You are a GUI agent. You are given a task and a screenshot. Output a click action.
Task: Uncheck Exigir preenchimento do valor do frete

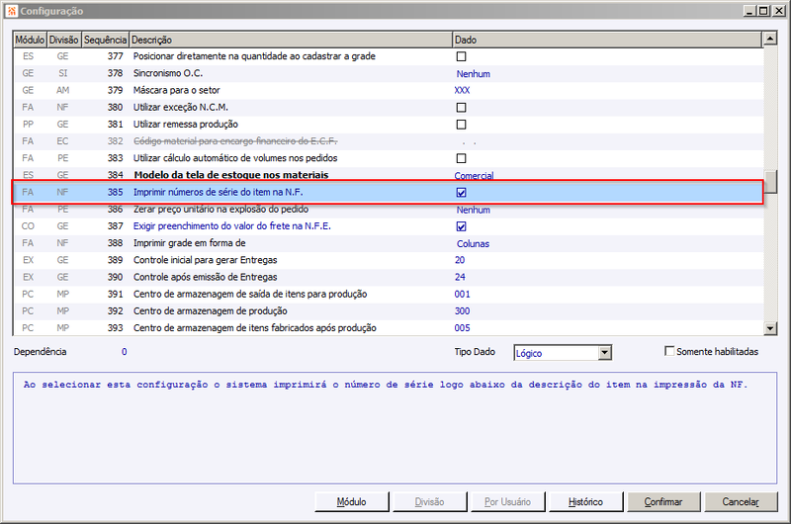point(461,226)
